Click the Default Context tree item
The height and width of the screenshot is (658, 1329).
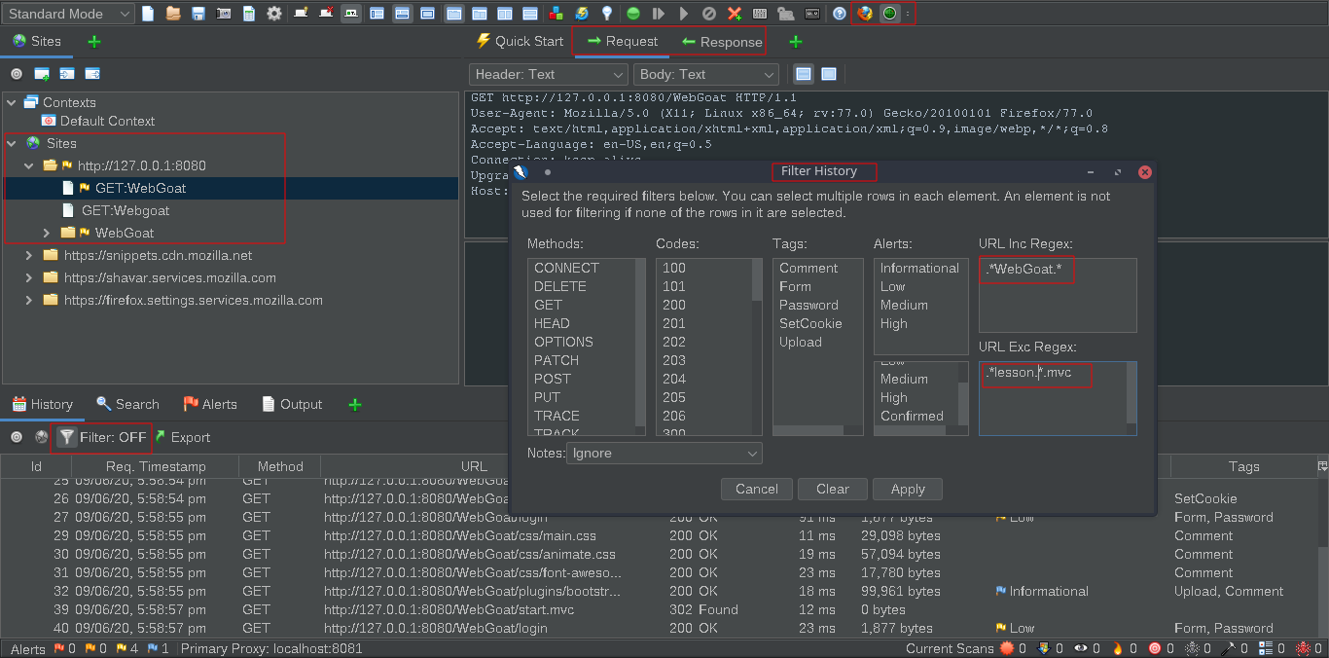[x=97, y=121]
